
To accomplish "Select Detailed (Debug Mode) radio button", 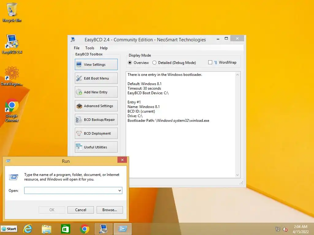I will [155, 62].
